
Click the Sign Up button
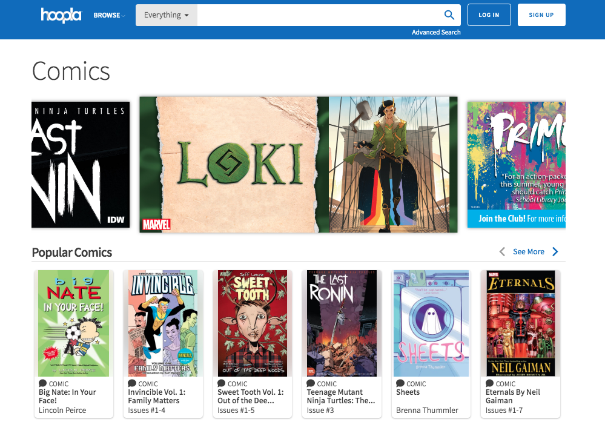(x=541, y=15)
